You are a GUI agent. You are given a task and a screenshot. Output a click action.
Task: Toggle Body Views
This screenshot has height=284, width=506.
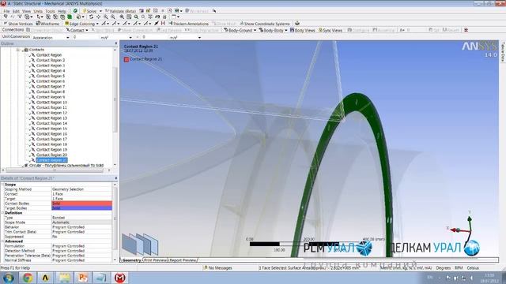pos(302,30)
